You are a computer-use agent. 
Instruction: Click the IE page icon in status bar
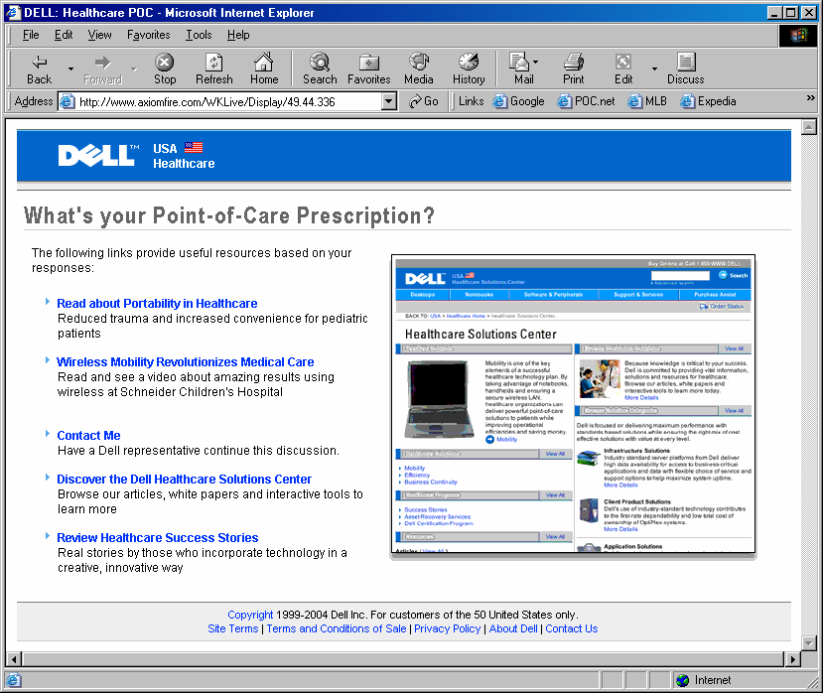[x=14, y=680]
